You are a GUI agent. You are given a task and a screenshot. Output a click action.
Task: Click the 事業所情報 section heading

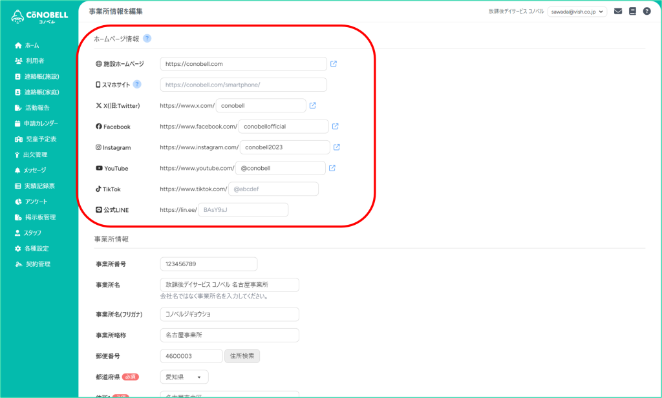point(111,239)
